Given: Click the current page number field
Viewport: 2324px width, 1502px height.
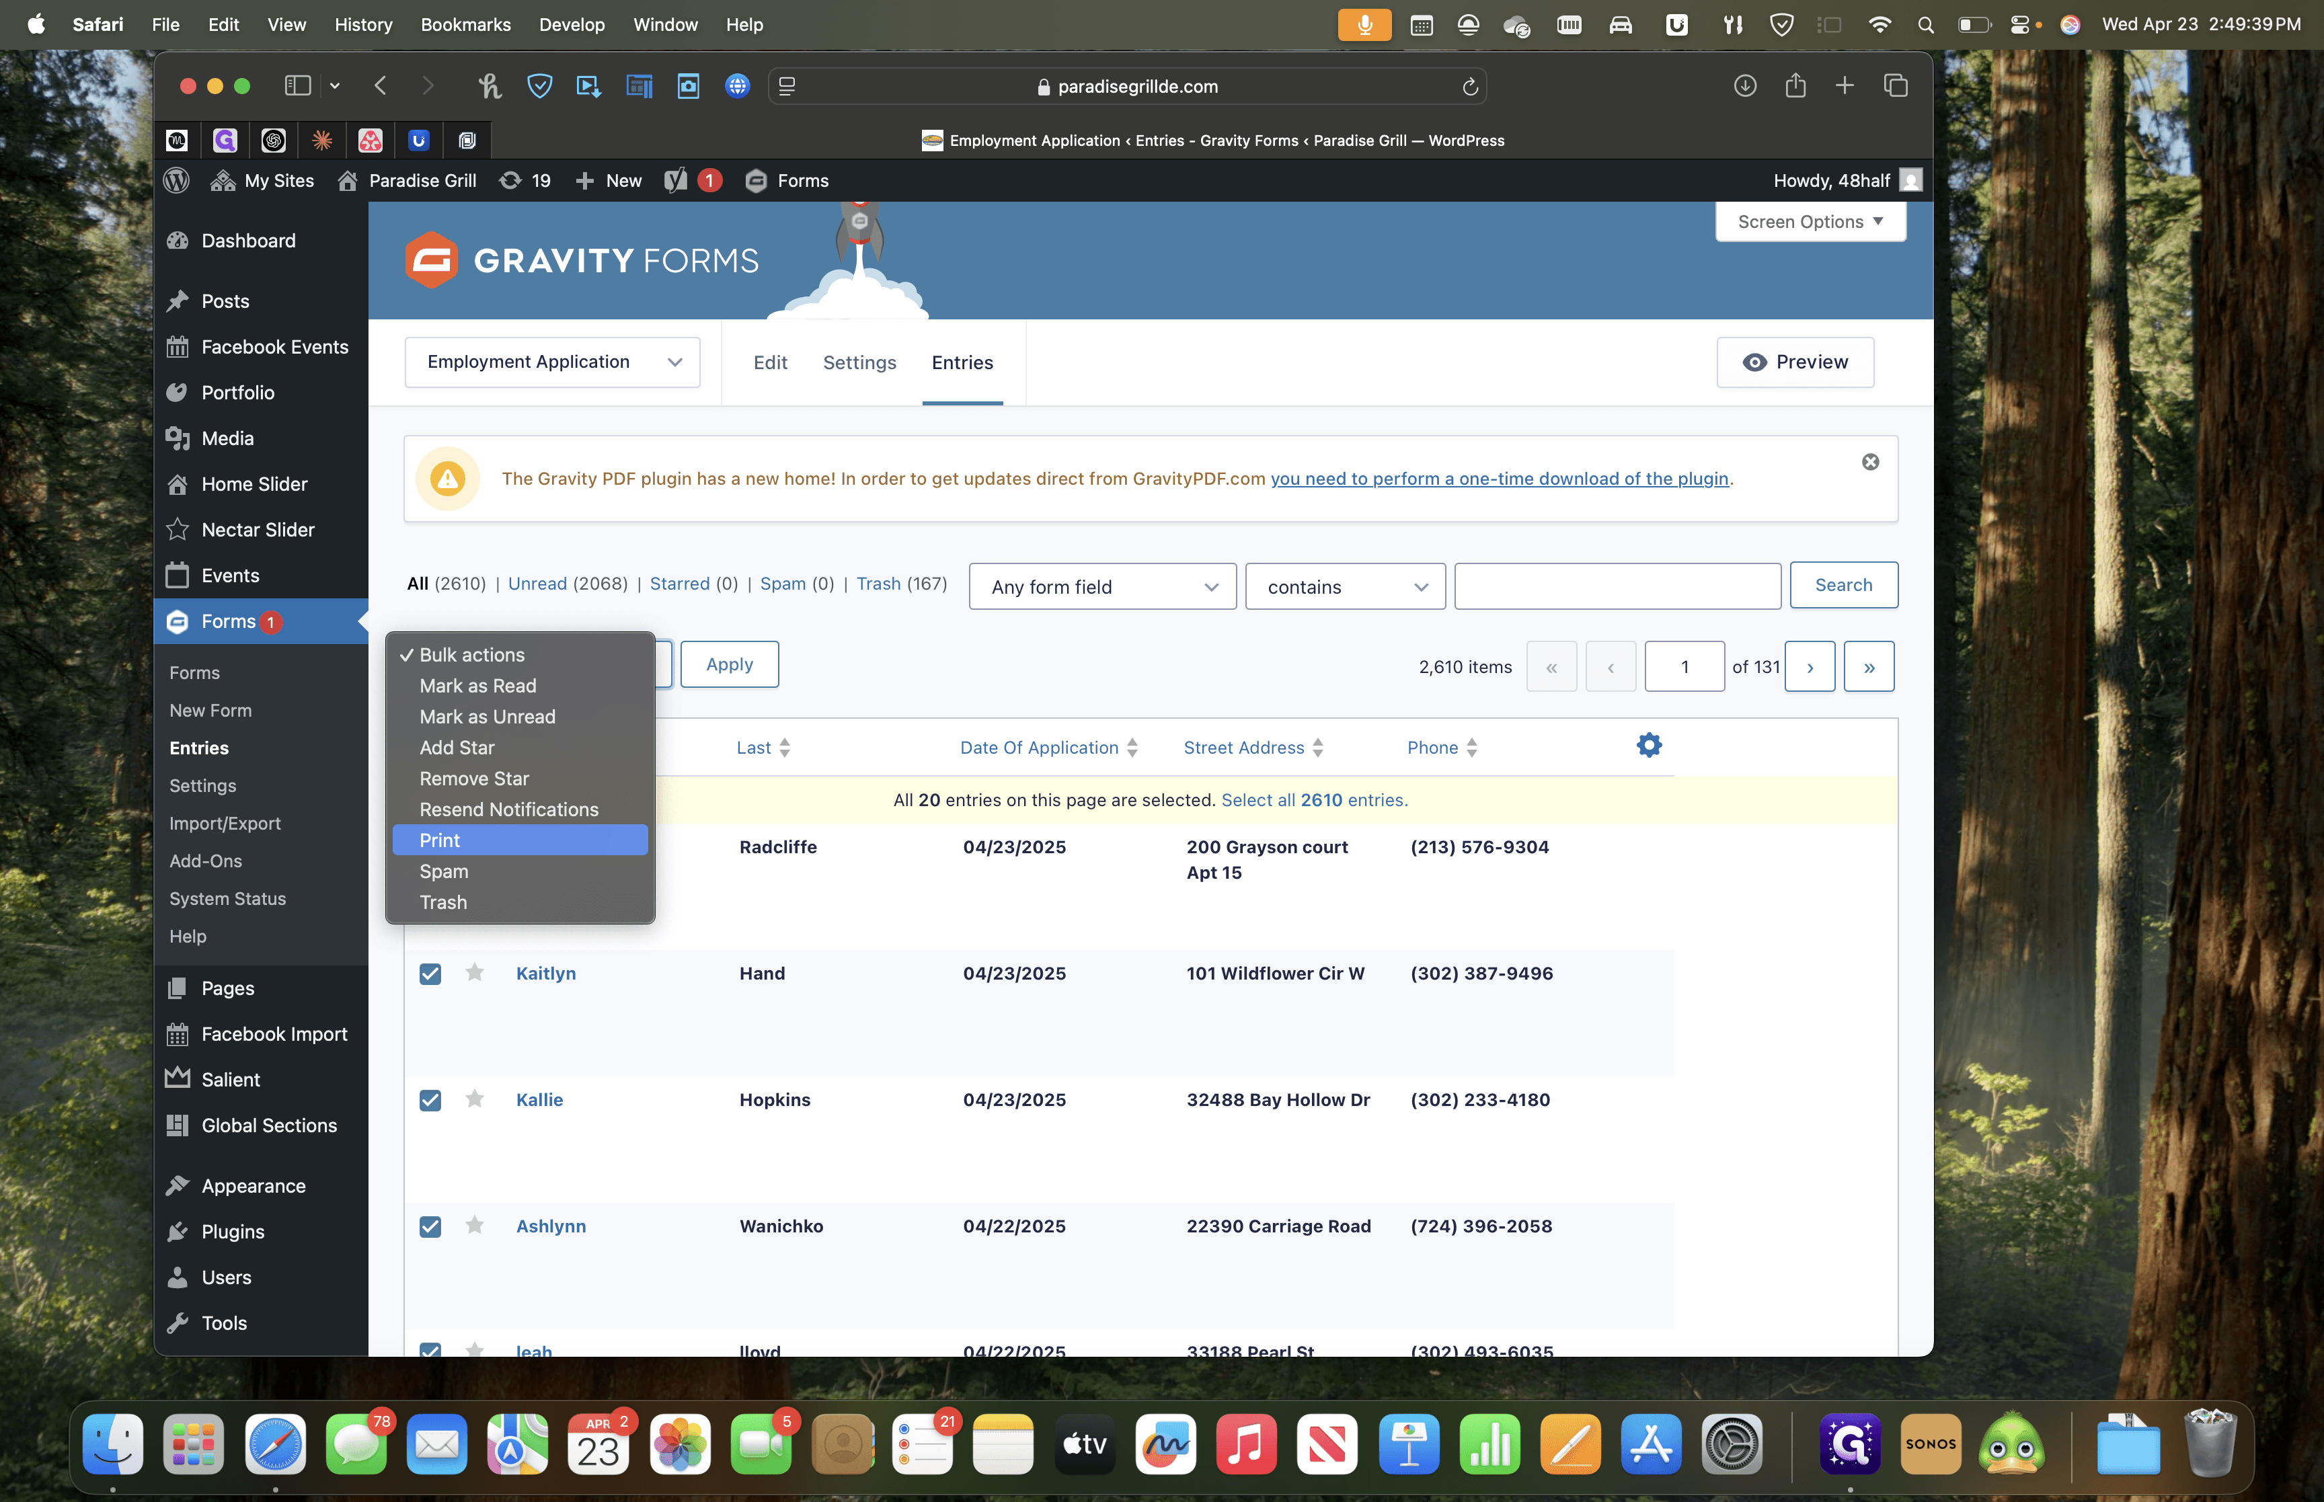Looking at the screenshot, I should [1684, 667].
